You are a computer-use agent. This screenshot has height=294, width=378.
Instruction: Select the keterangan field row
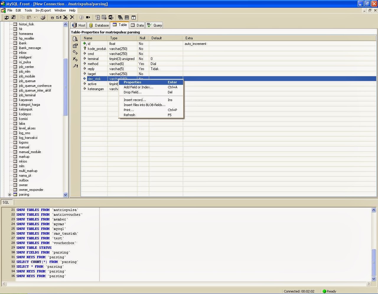(229, 89)
